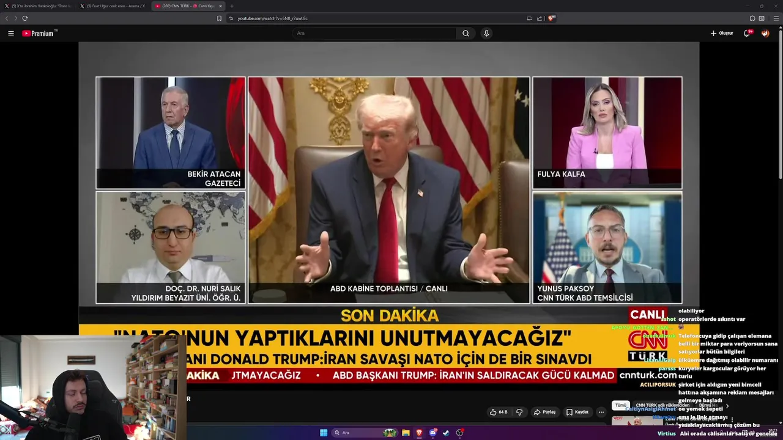Bookmark this page via the bookmark icon

pyautogui.click(x=219, y=18)
